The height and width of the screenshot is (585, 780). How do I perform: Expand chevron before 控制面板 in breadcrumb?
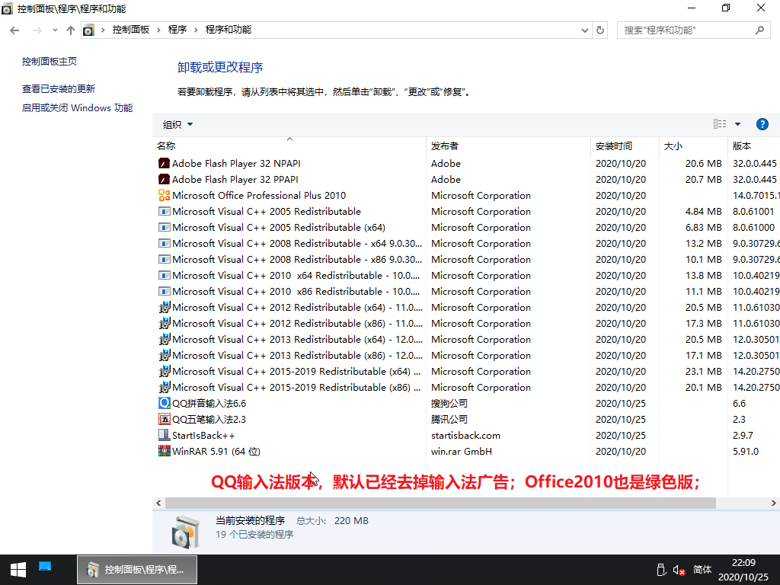click(103, 30)
